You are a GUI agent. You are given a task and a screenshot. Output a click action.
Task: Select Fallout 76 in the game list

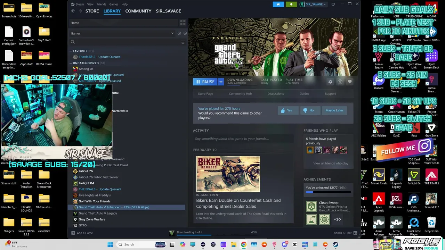86,171
